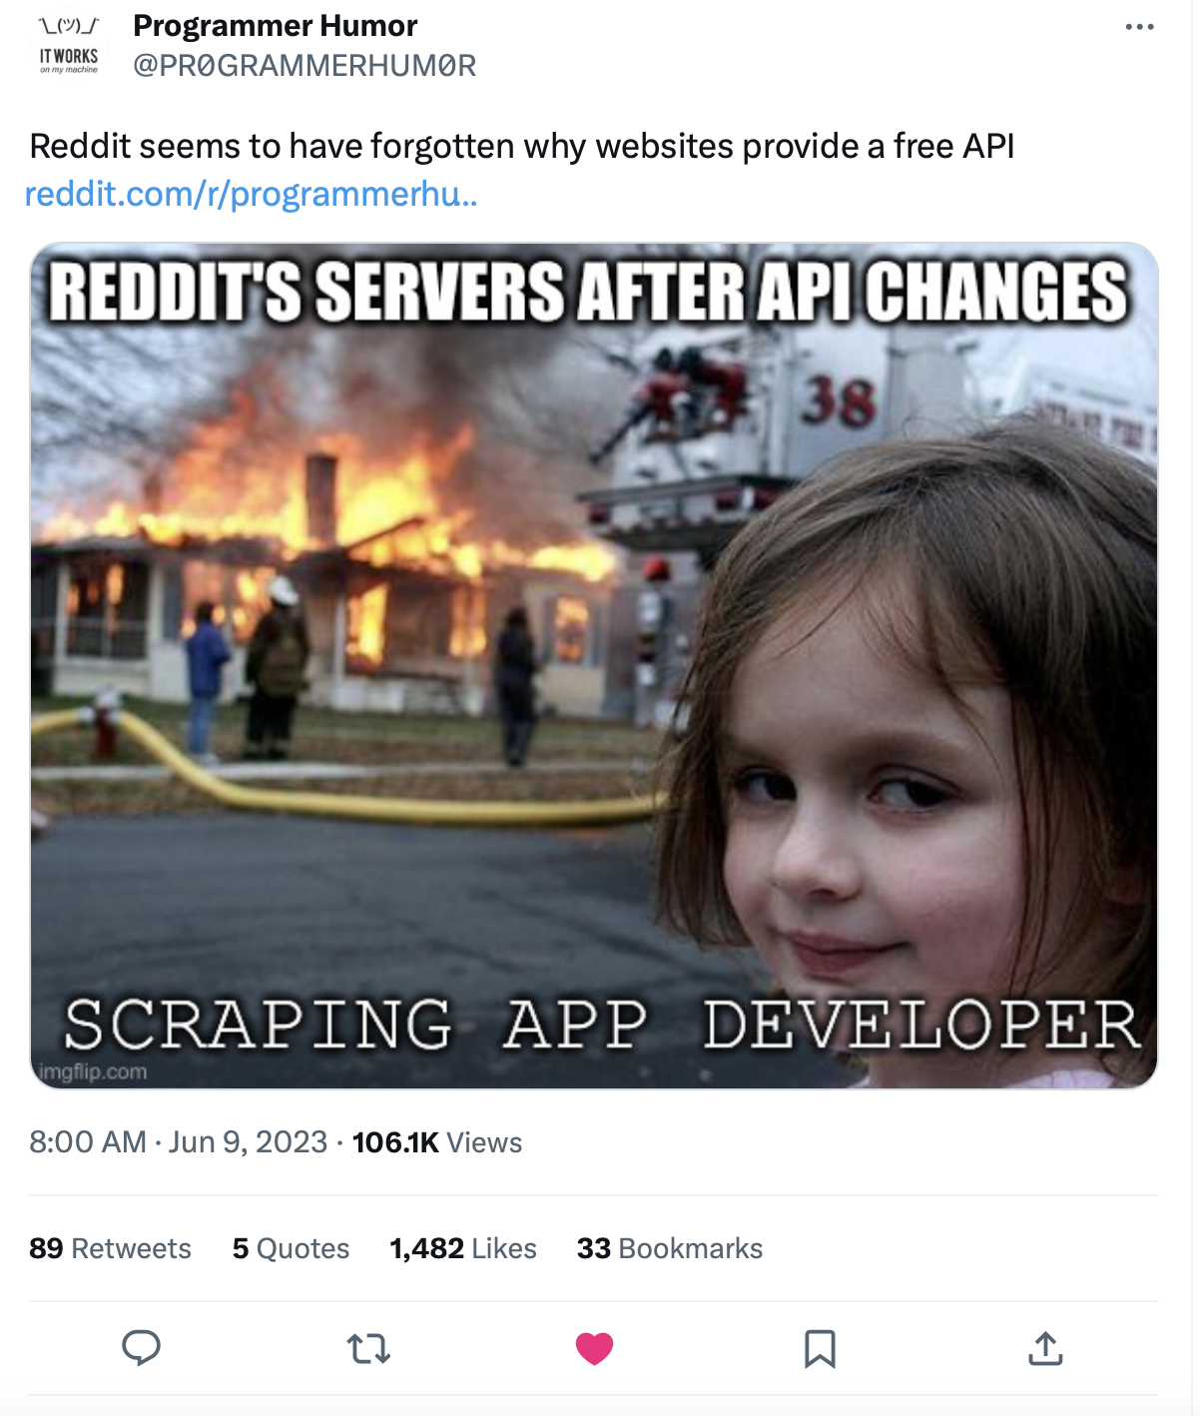The image size is (1200, 1416).
Task: Click the imgflip.com watermark on image
Action: [93, 1071]
